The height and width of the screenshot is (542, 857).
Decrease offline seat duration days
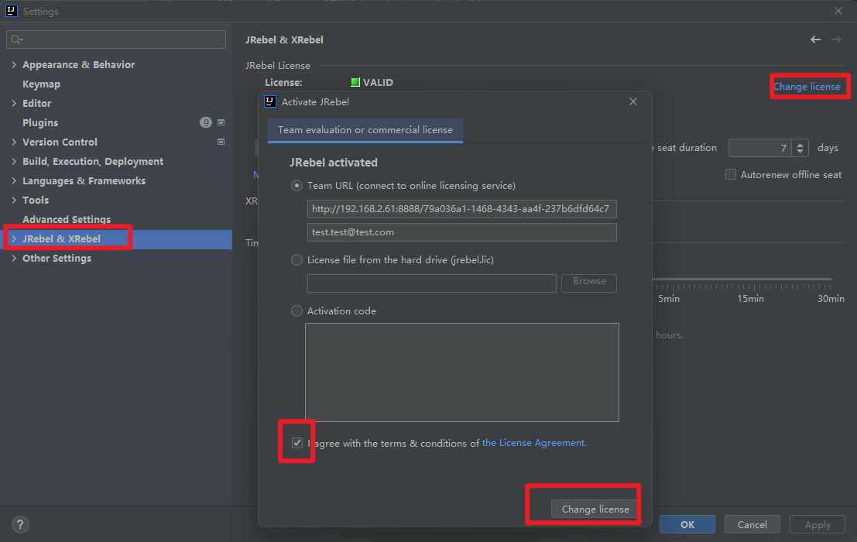click(800, 151)
